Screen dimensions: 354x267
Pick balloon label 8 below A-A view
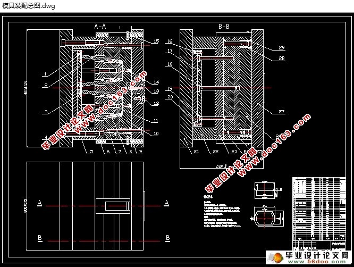(131, 152)
